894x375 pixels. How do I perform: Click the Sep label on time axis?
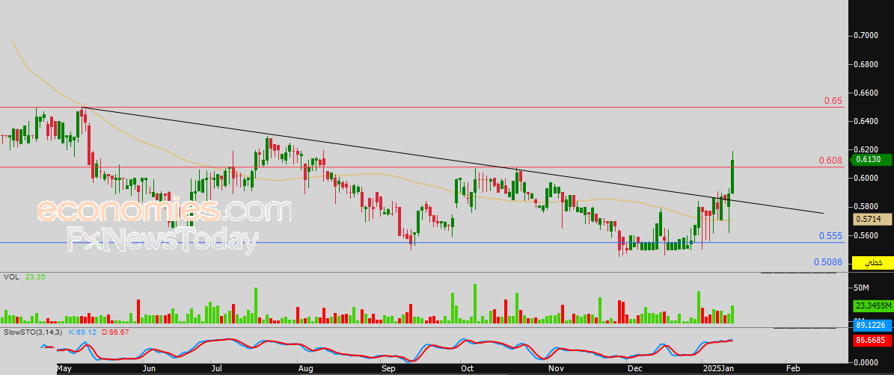point(388,369)
